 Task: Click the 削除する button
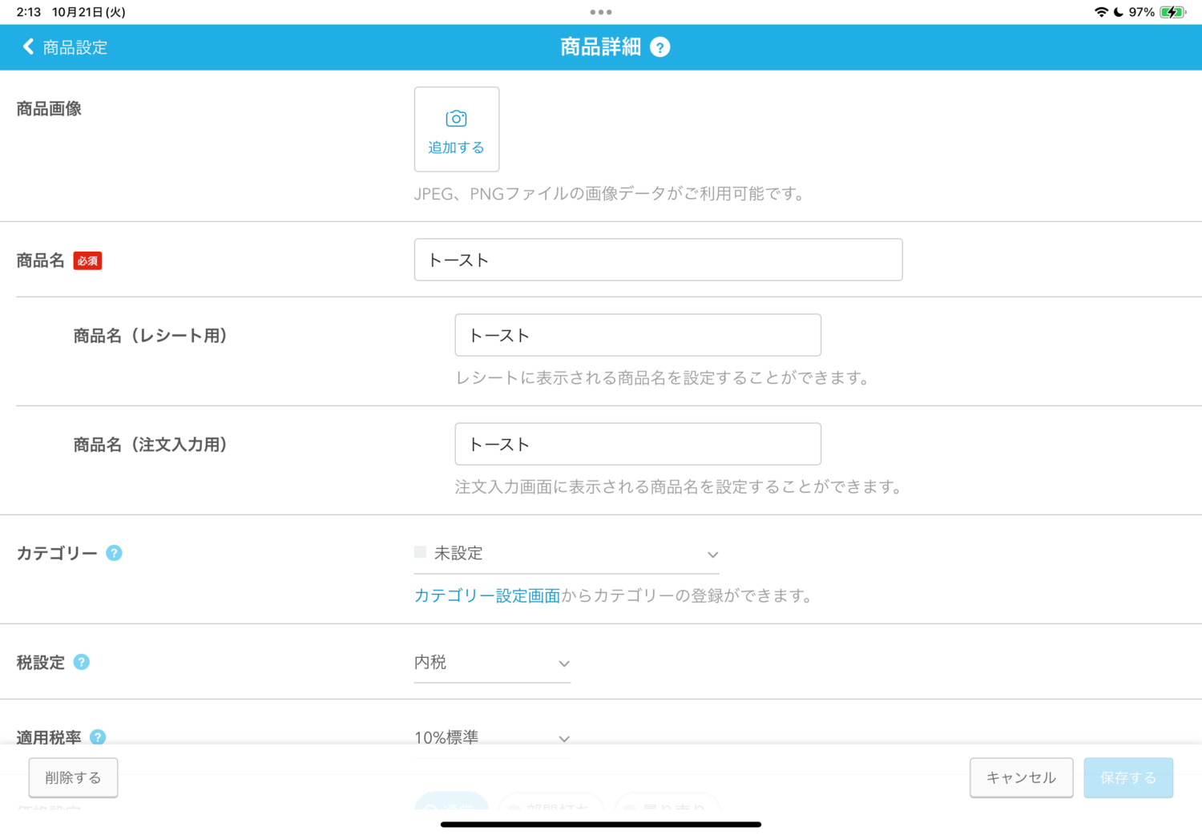pyautogui.click(x=73, y=777)
